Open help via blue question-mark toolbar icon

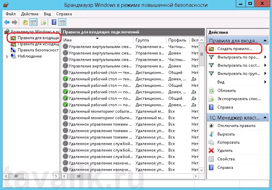point(54,22)
